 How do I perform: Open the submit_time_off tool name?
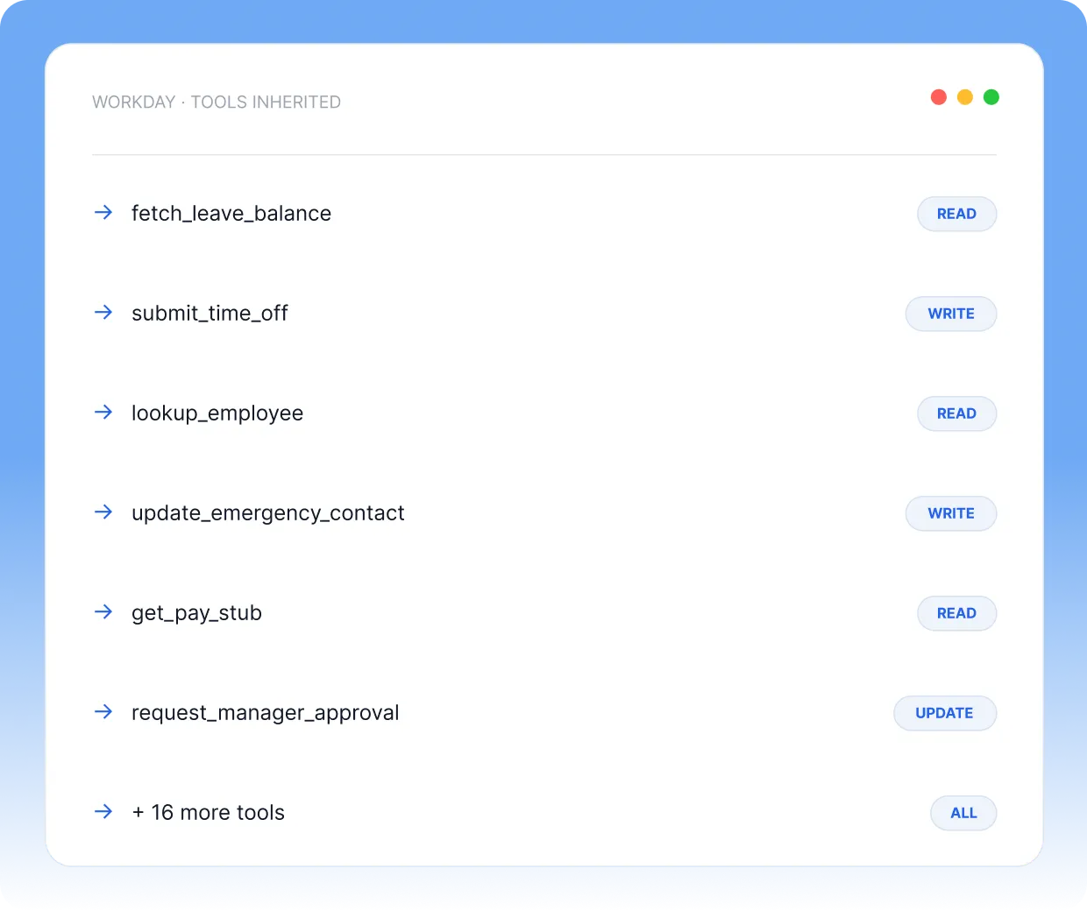tap(210, 314)
